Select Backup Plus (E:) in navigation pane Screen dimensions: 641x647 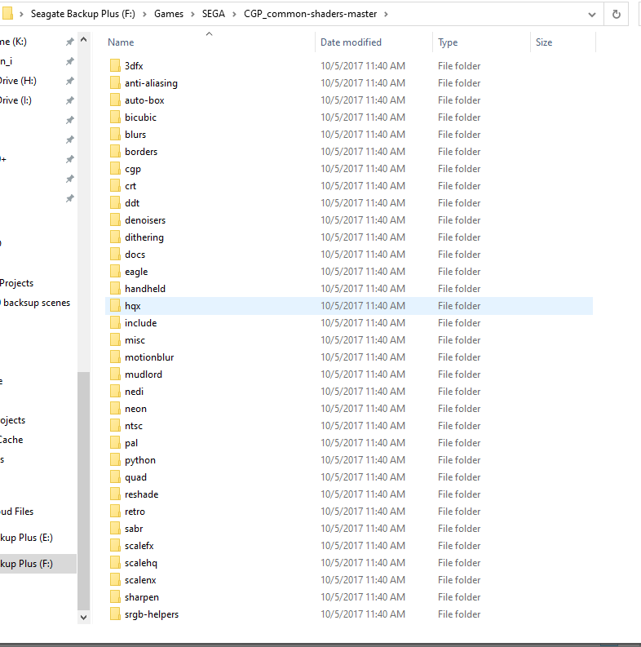(x=26, y=538)
